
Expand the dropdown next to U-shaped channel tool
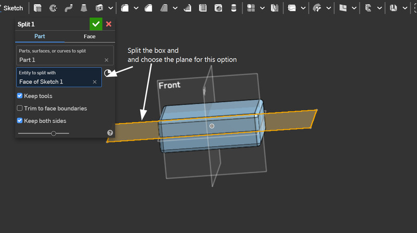[405, 8]
